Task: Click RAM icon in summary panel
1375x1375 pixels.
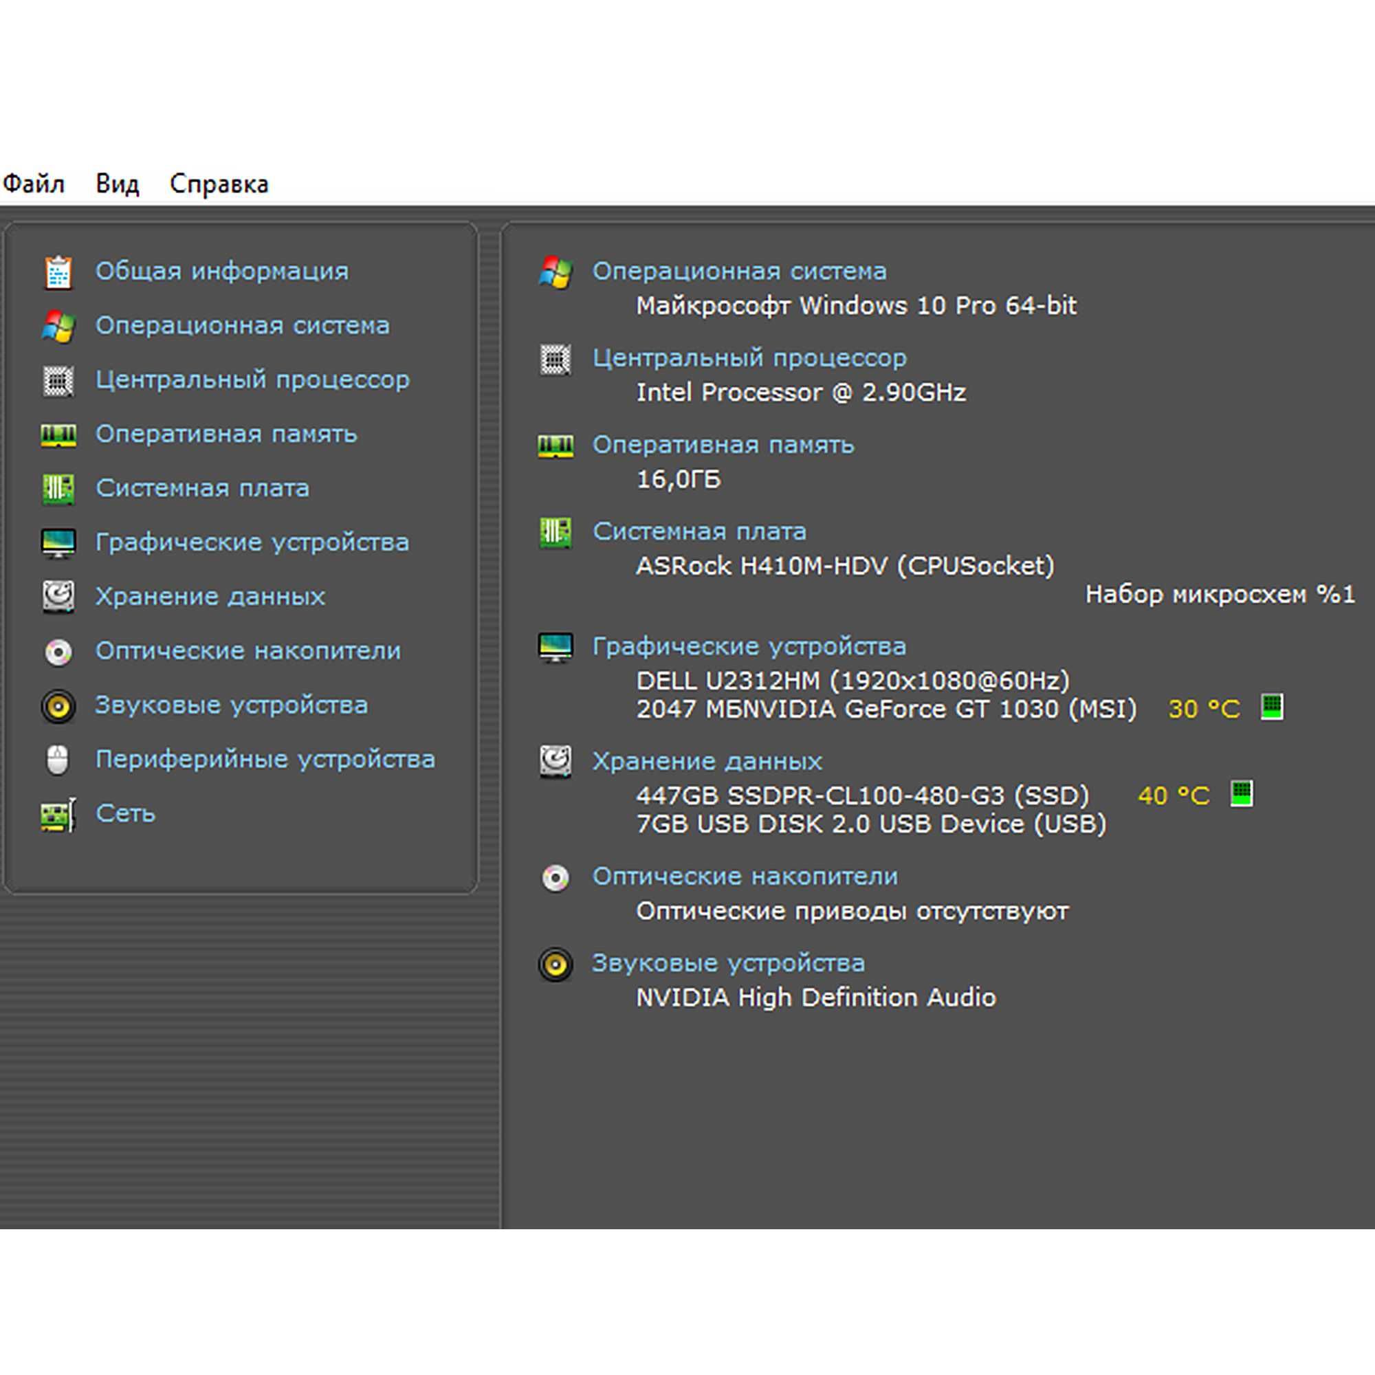Action: click(555, 446)
